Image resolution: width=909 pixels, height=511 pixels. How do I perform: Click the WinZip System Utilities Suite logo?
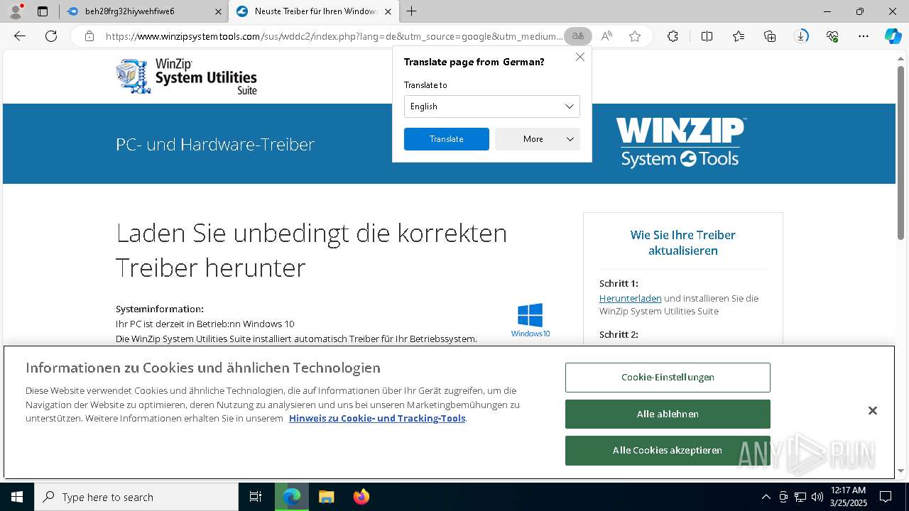click(186, 76)
